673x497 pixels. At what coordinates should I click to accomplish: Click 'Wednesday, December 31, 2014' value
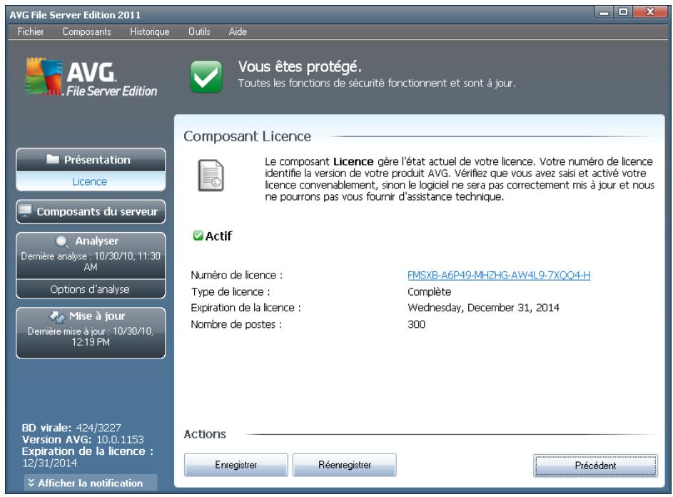[483, 308]
